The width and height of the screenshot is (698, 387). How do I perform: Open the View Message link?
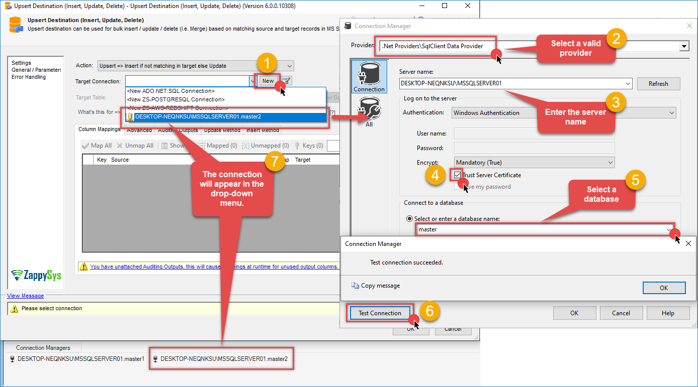click(x=25, y=296)
